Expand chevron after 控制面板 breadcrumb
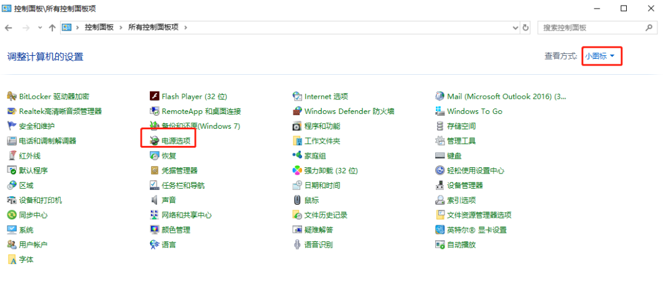This screenshot has height=296, width=663. [121, 28]
